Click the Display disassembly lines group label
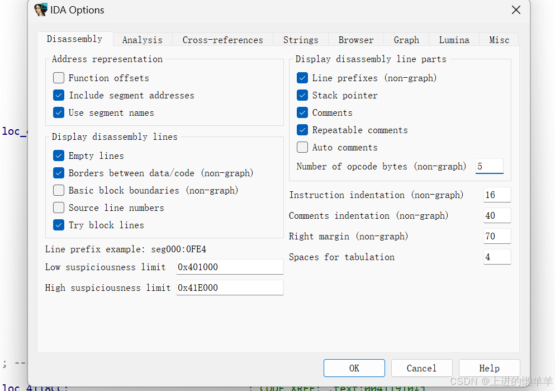555x391 pixels. [x=115, y=136]
